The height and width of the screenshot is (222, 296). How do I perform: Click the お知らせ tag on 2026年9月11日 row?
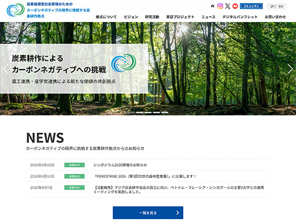[74, 176]
